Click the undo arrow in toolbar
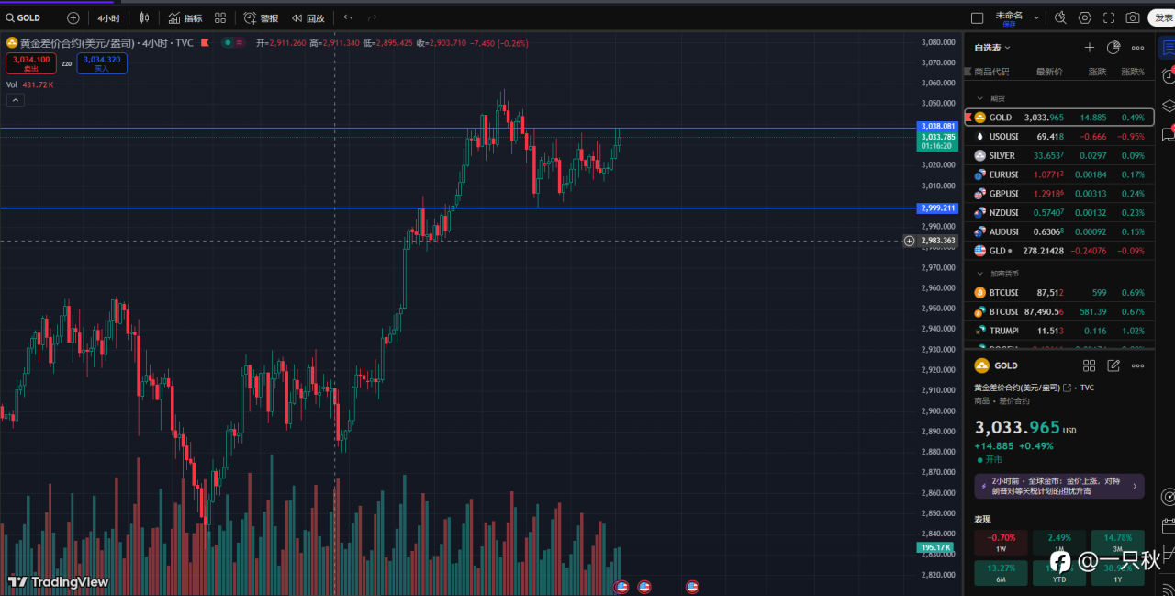 click(348, 17)
